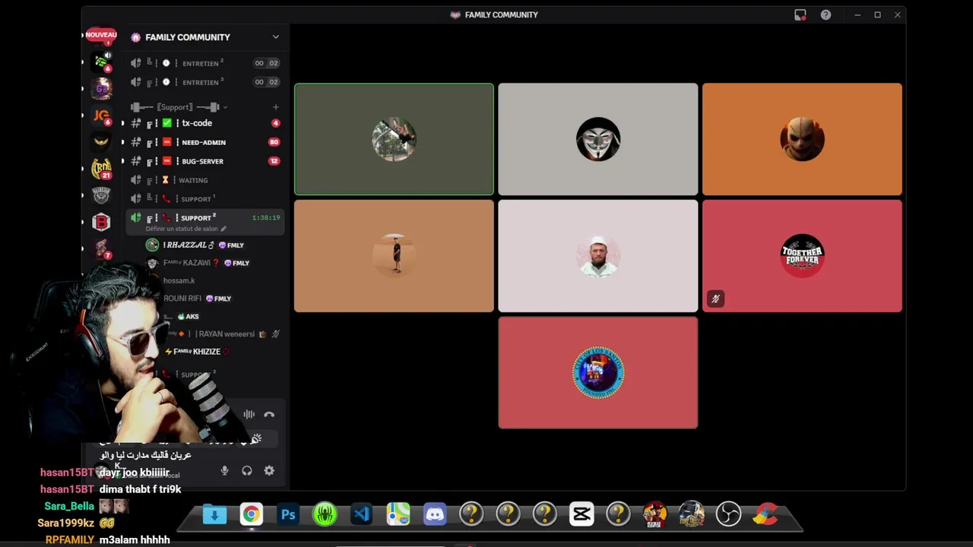Image resolution: width=973 pixels, height=547 pixels.
Task: Open the gold wings server icon
Action: point(101,142)
